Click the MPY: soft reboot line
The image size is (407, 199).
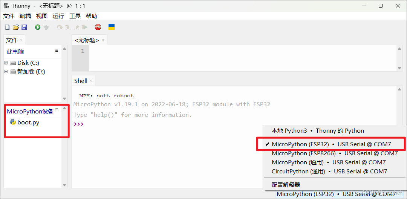tap(106, 95)
